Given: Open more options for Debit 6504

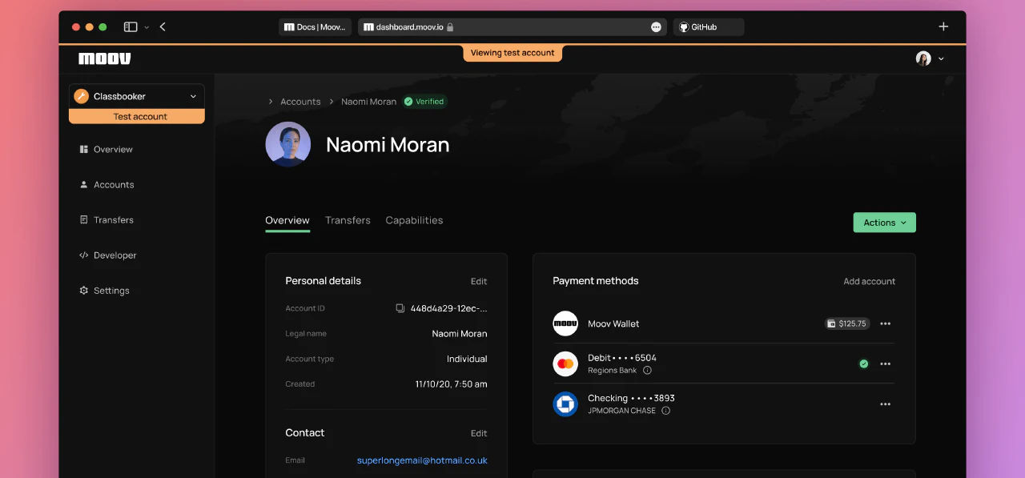Looking at the screenshot, I should click(x=885, y=364).
